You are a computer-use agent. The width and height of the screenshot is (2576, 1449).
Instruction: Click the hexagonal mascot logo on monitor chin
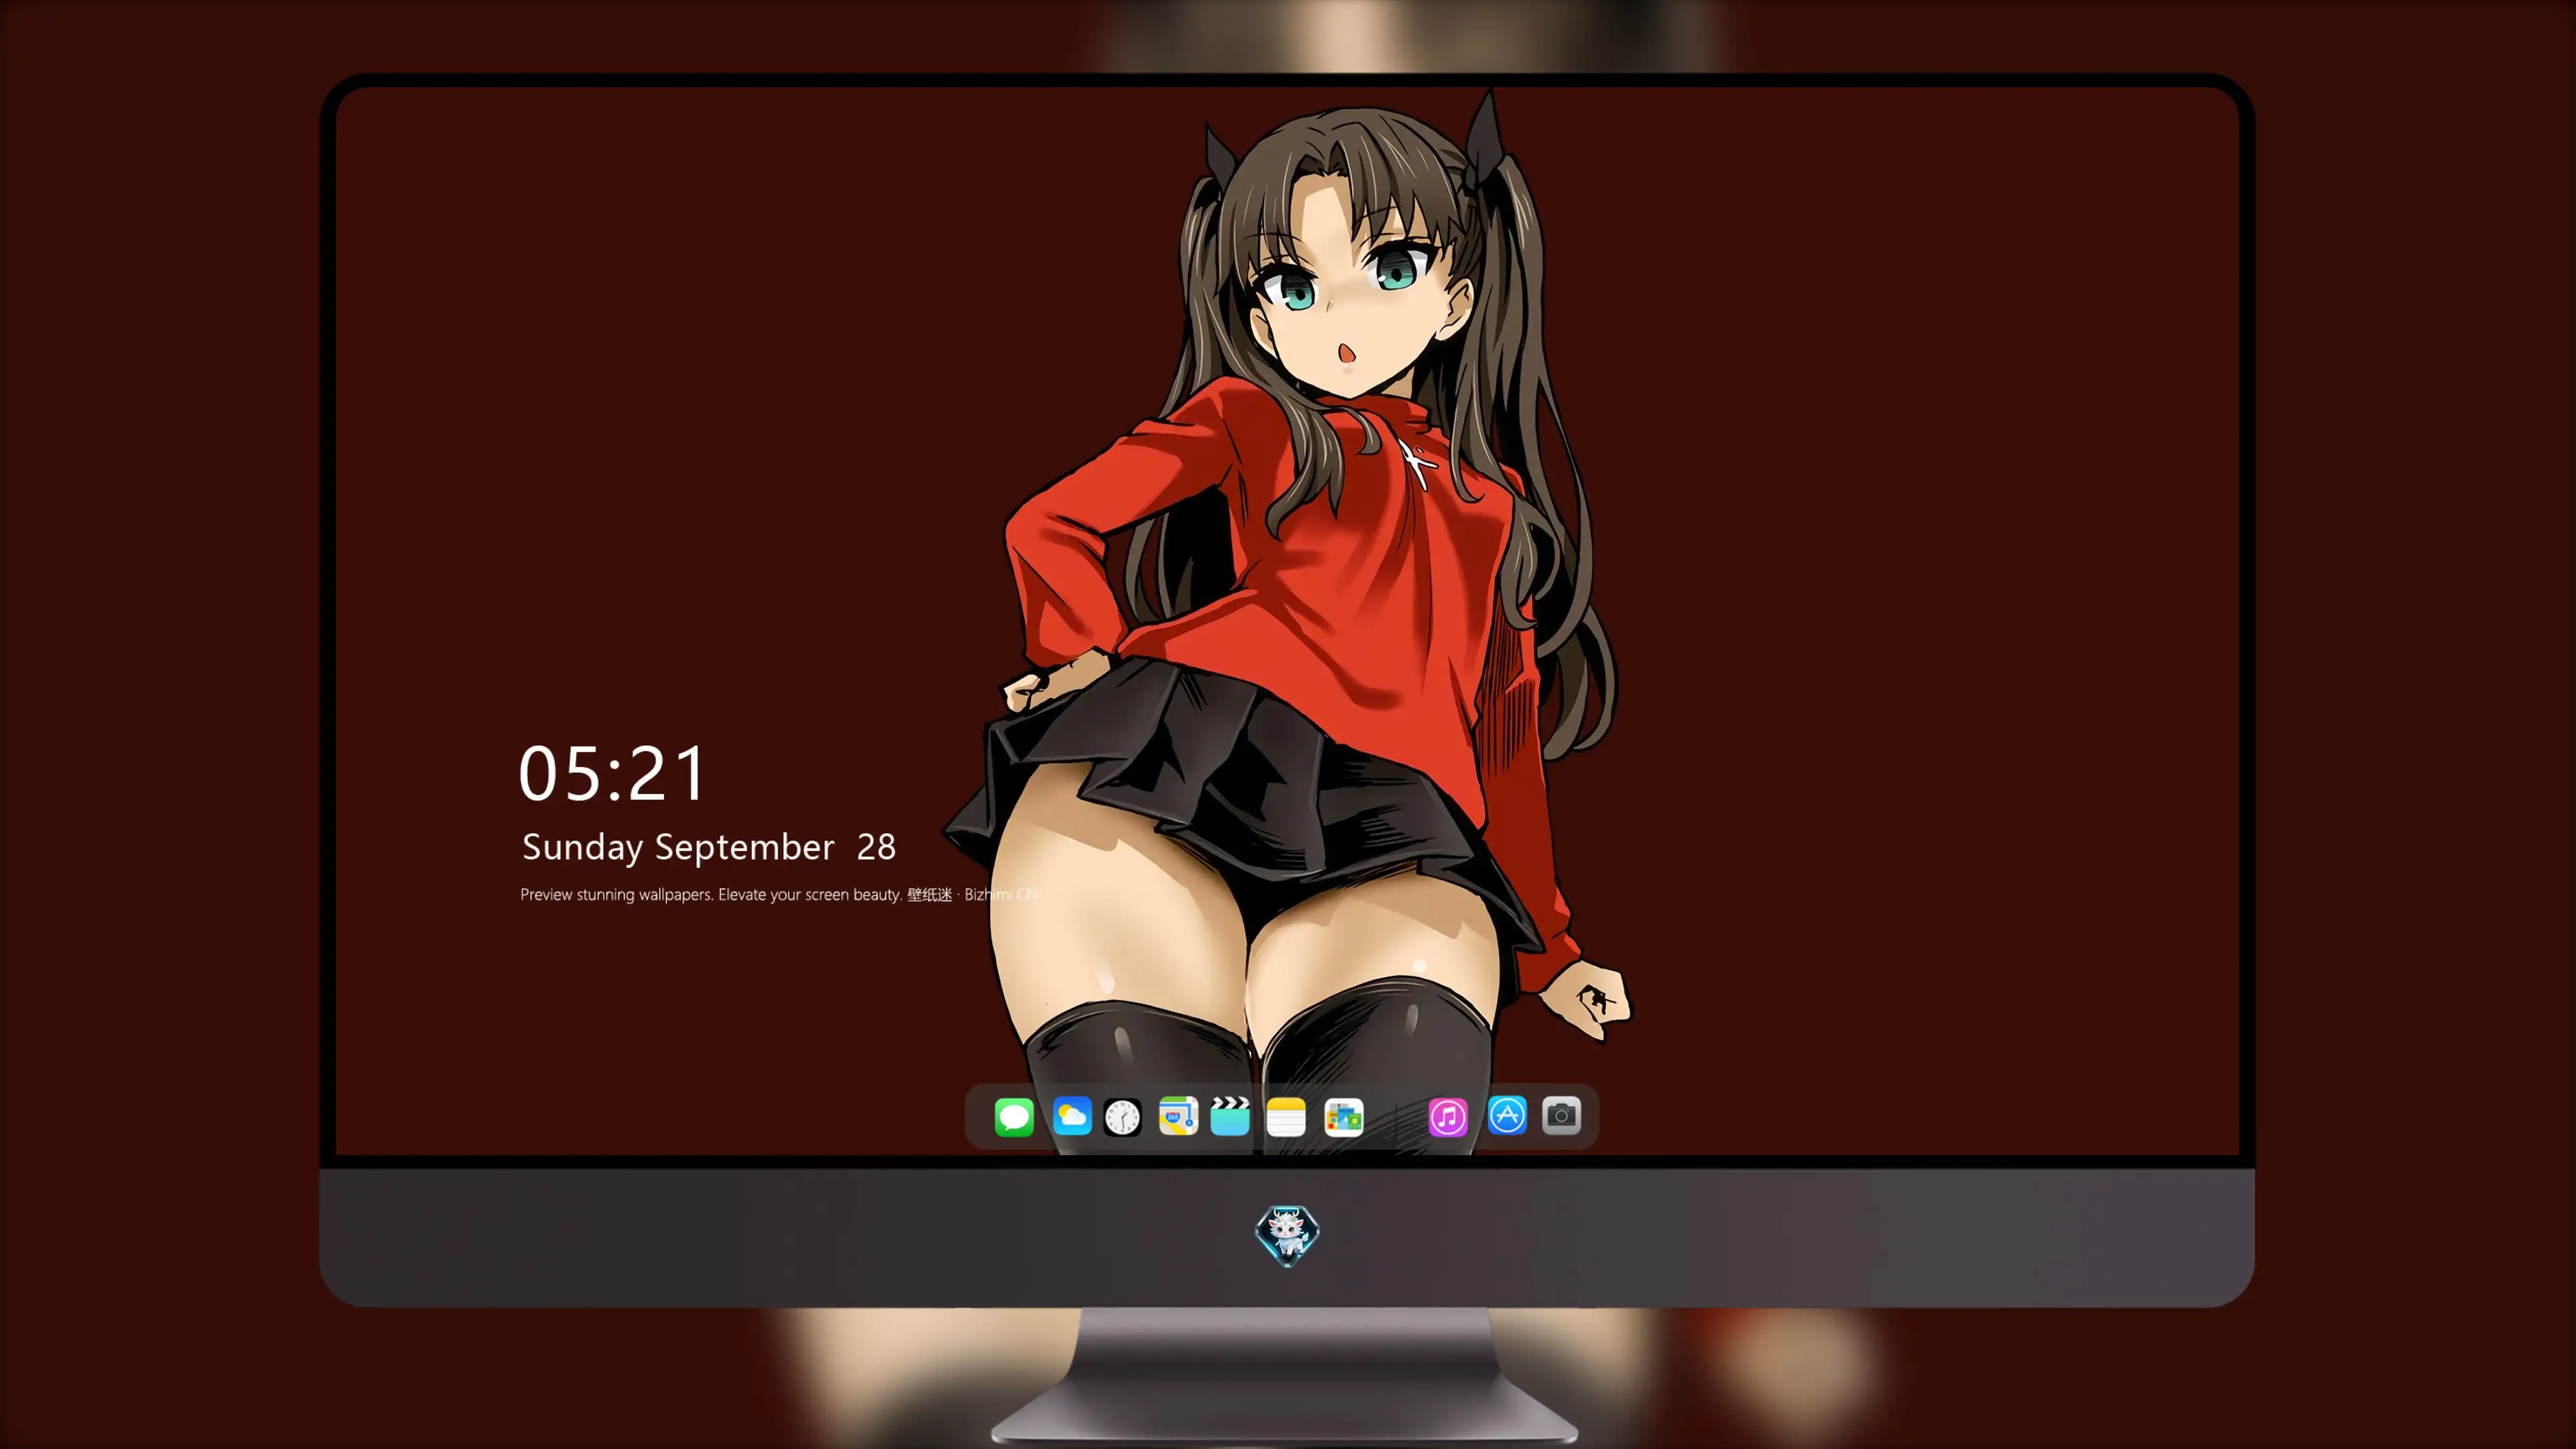coord(1287,1236)
